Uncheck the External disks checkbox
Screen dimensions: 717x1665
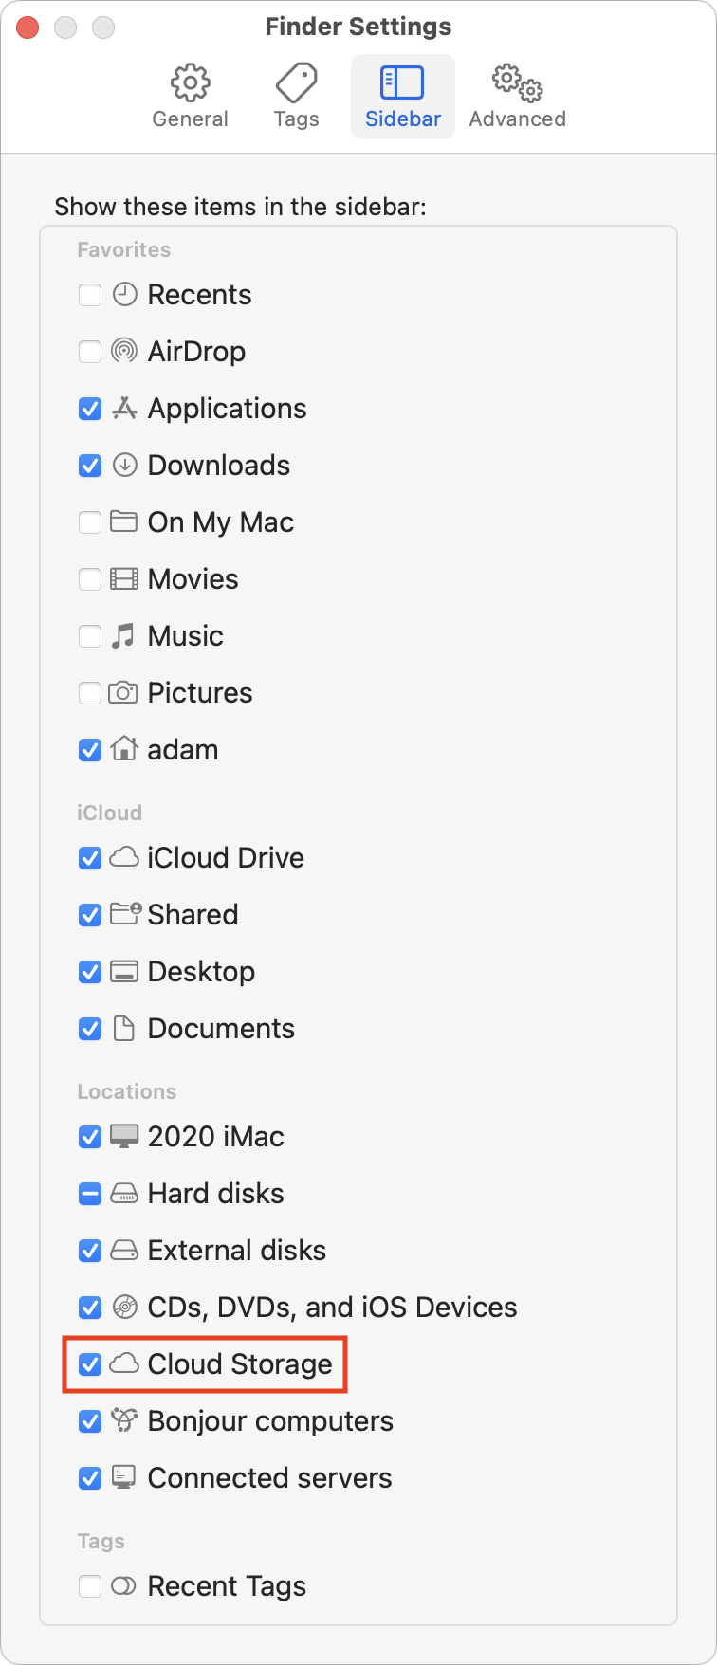90,1251
